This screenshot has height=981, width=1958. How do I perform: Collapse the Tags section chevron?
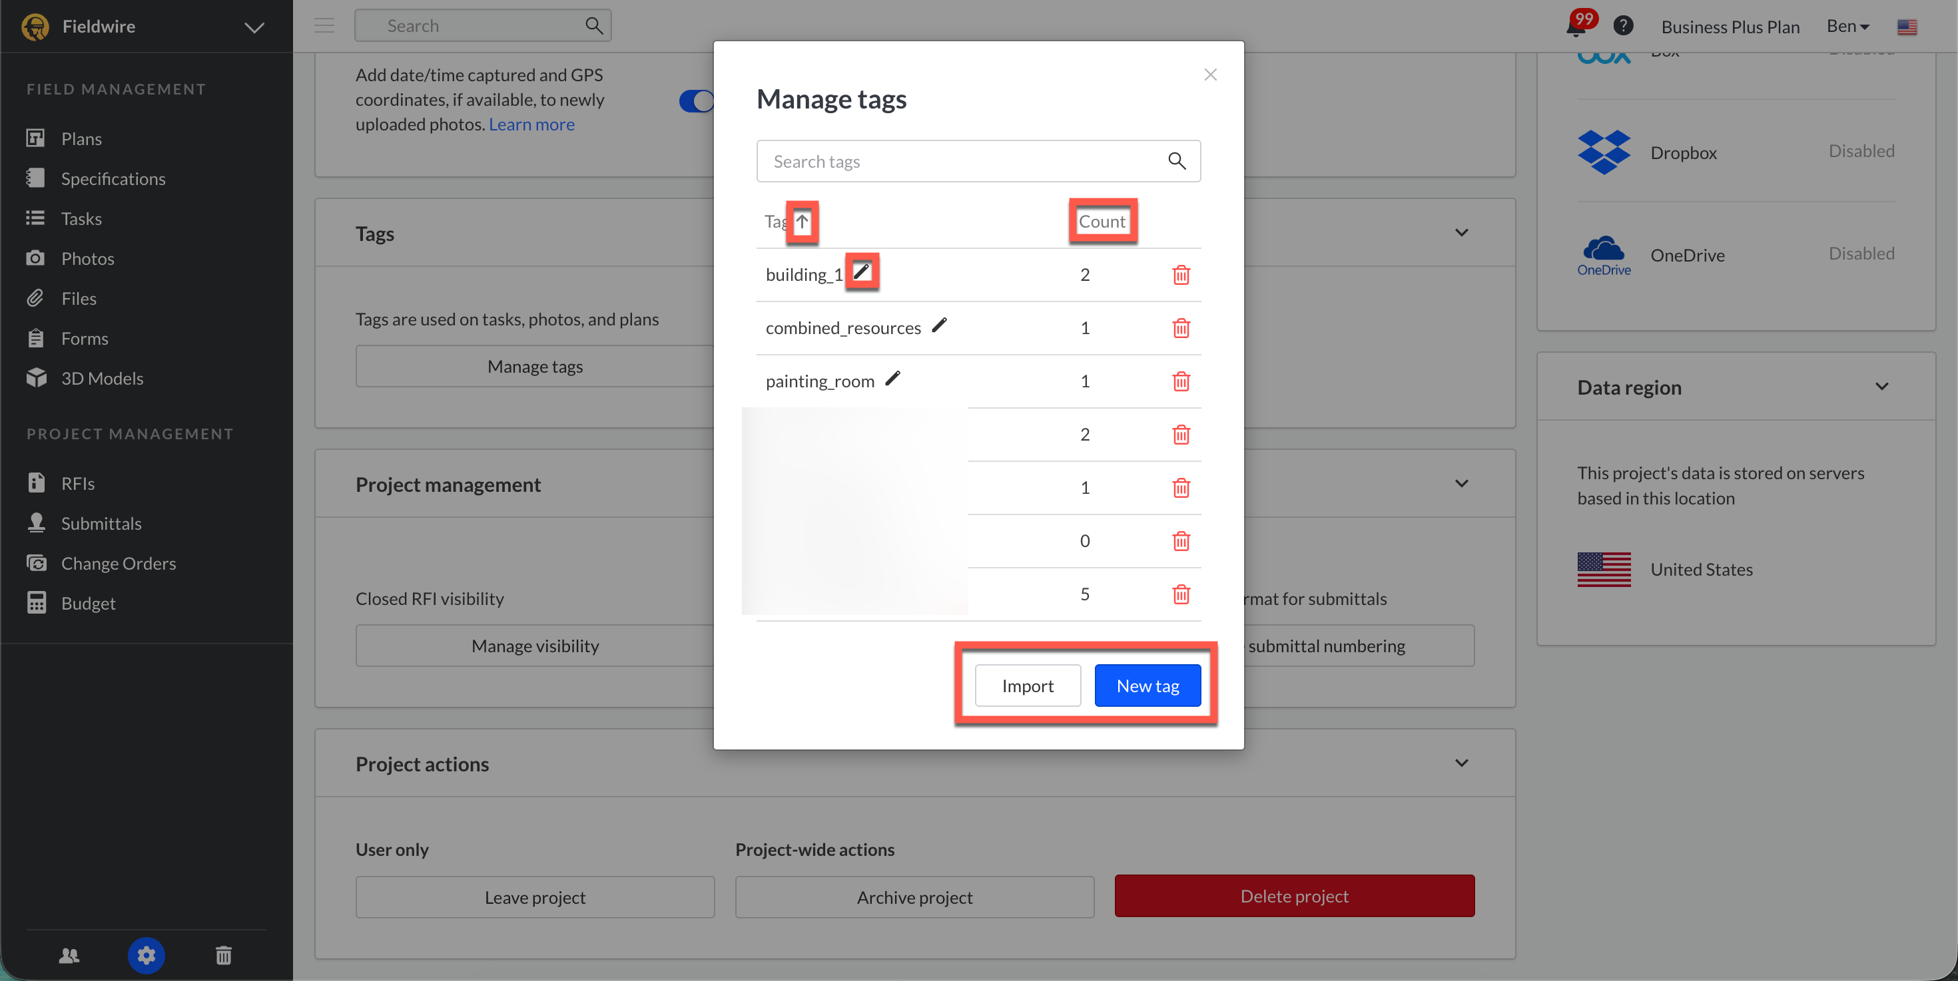click(x=1462, y=233)
